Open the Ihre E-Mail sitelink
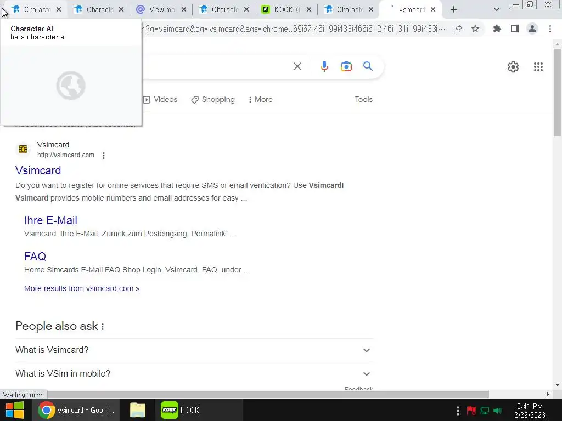Image resolution: width=562 pixels, height=421 pixels. 50,220
